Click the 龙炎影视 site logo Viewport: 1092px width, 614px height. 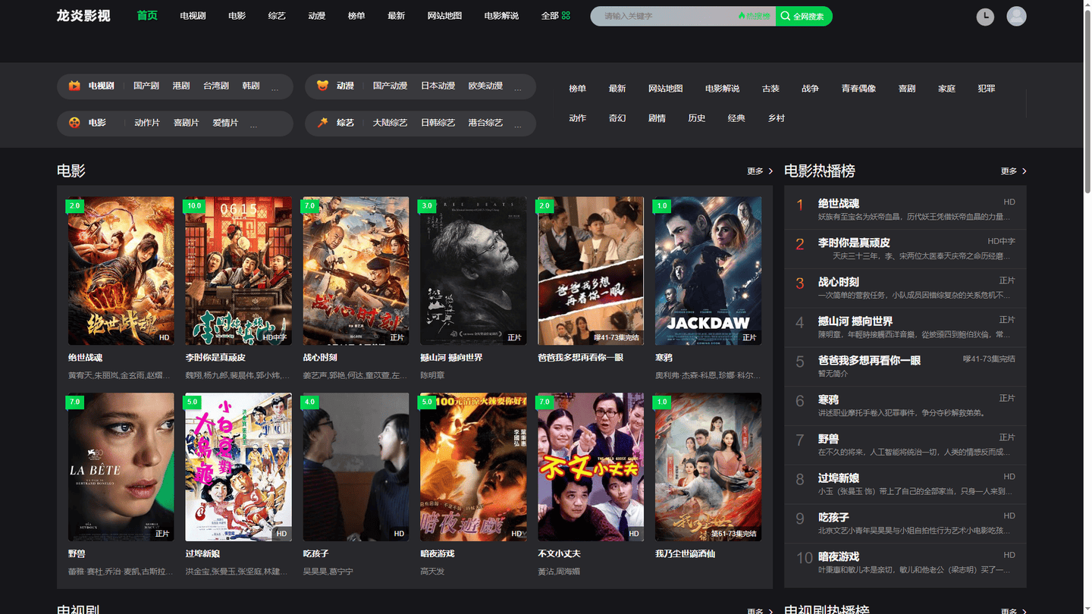point(83,16)
